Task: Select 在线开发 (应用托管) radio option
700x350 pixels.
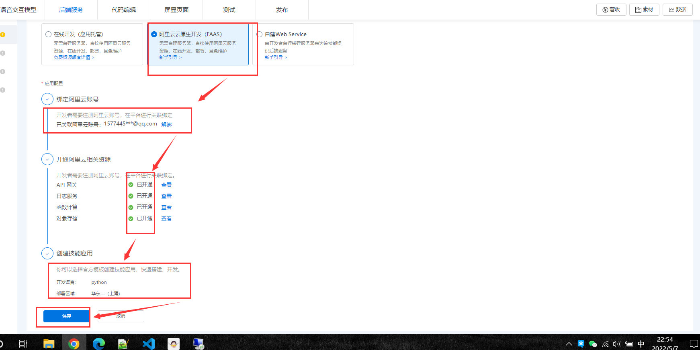Action: click(49, 34)
